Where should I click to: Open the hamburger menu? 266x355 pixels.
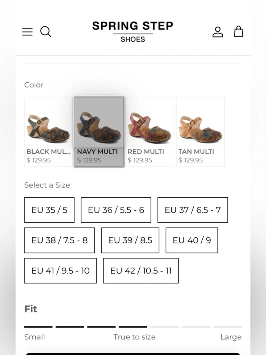pyautogui.click(x=27, y=32)
